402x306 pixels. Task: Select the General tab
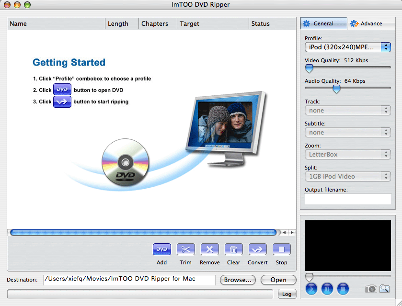[324, 23]
